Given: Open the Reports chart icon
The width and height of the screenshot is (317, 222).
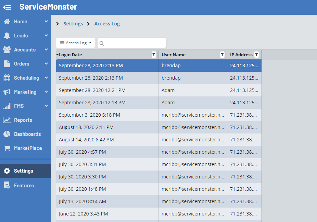Looking at the screenshot, I should click(x=7, y=120).
